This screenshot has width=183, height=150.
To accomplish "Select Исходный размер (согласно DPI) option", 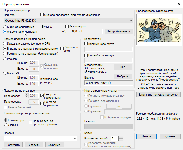I will pos(5,44).
